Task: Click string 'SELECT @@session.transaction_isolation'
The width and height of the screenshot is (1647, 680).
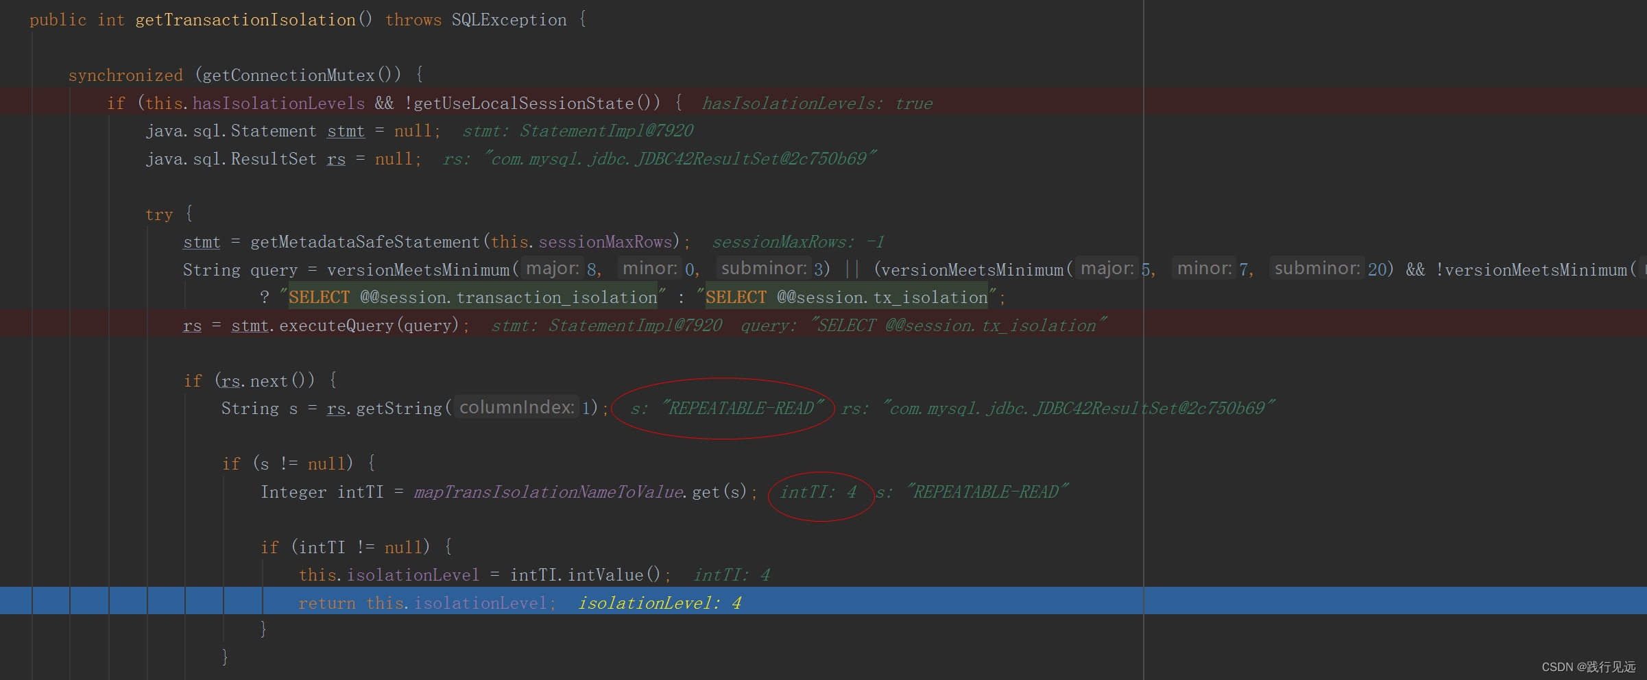Action: (473, 297)
